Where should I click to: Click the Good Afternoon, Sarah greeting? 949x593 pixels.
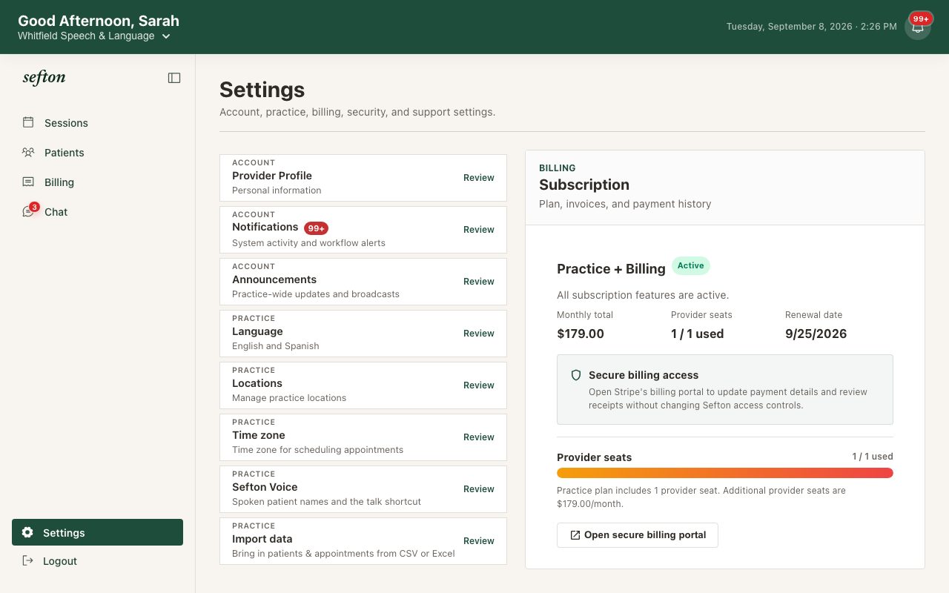tap(99, 21)
